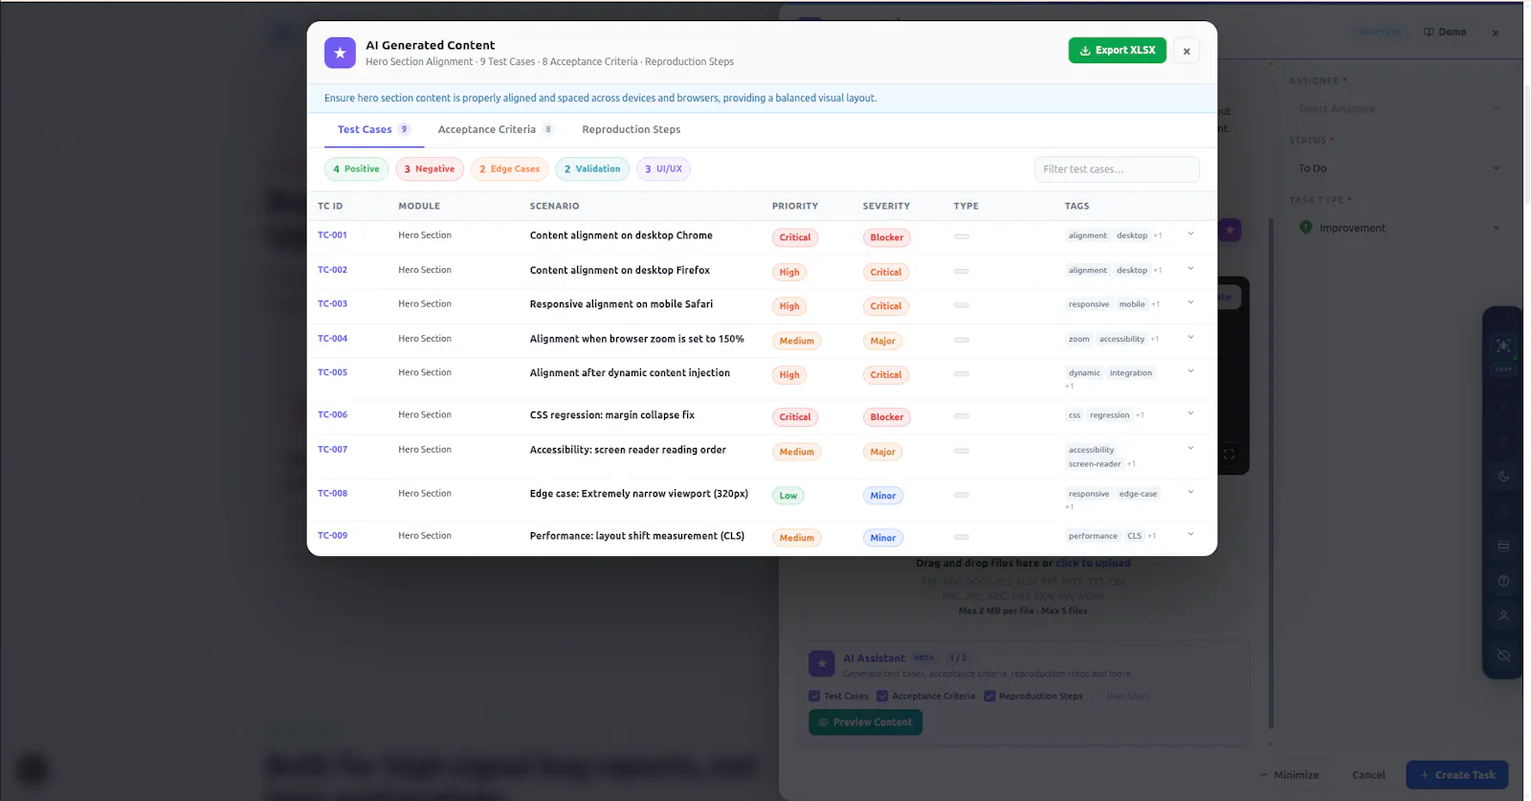The width and height of the screenshot is (1531, 801).
Task: Toggle the Acceptance Criteria checkbox in AI Assistant
Action: coord(882,697)
